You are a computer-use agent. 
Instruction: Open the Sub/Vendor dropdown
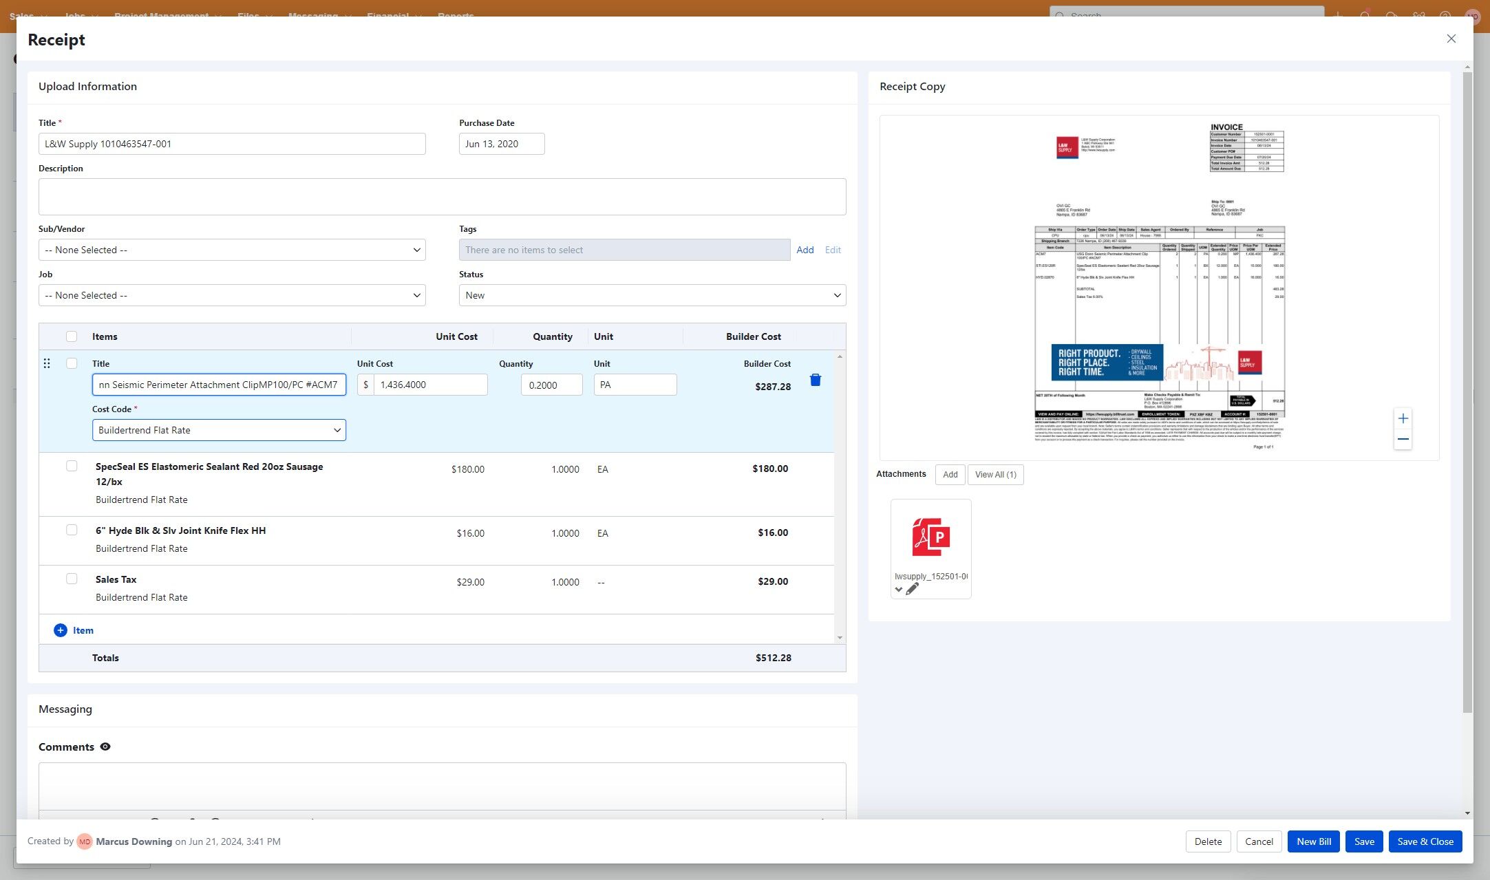232,250
